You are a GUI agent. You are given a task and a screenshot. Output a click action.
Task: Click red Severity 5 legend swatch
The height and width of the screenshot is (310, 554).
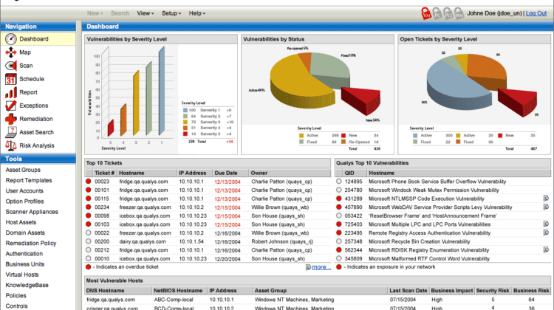[x=185, y=134]
